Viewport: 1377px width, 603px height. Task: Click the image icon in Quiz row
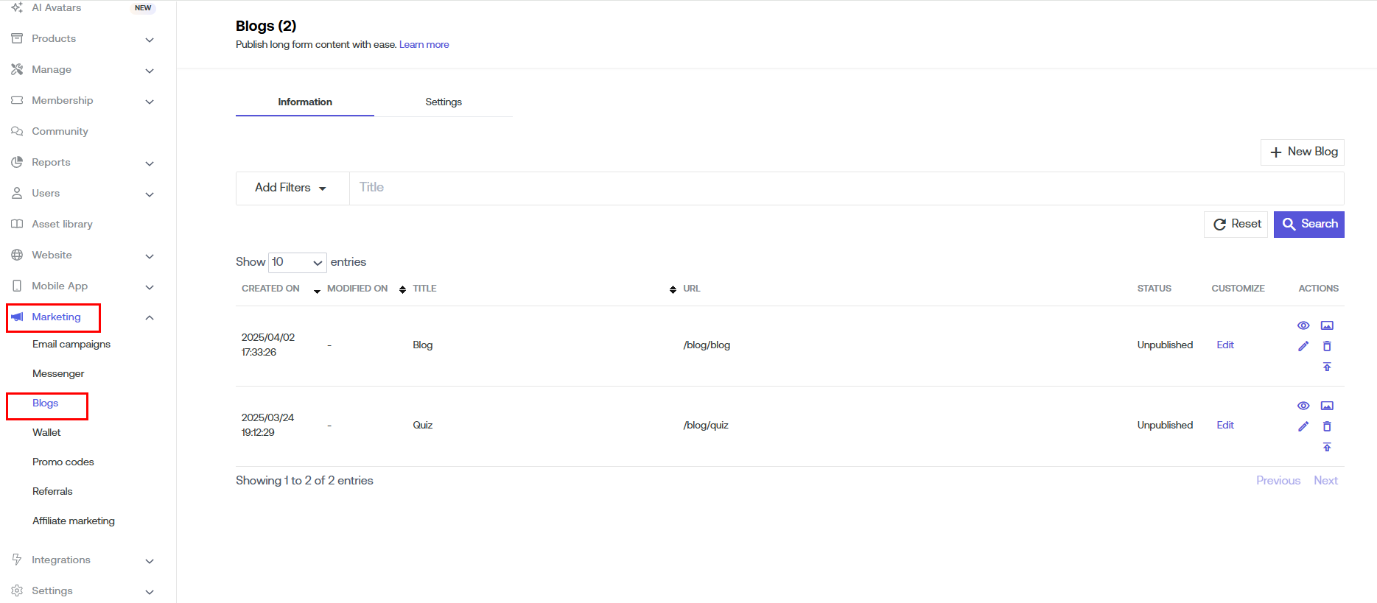(x=1326, y=406)
